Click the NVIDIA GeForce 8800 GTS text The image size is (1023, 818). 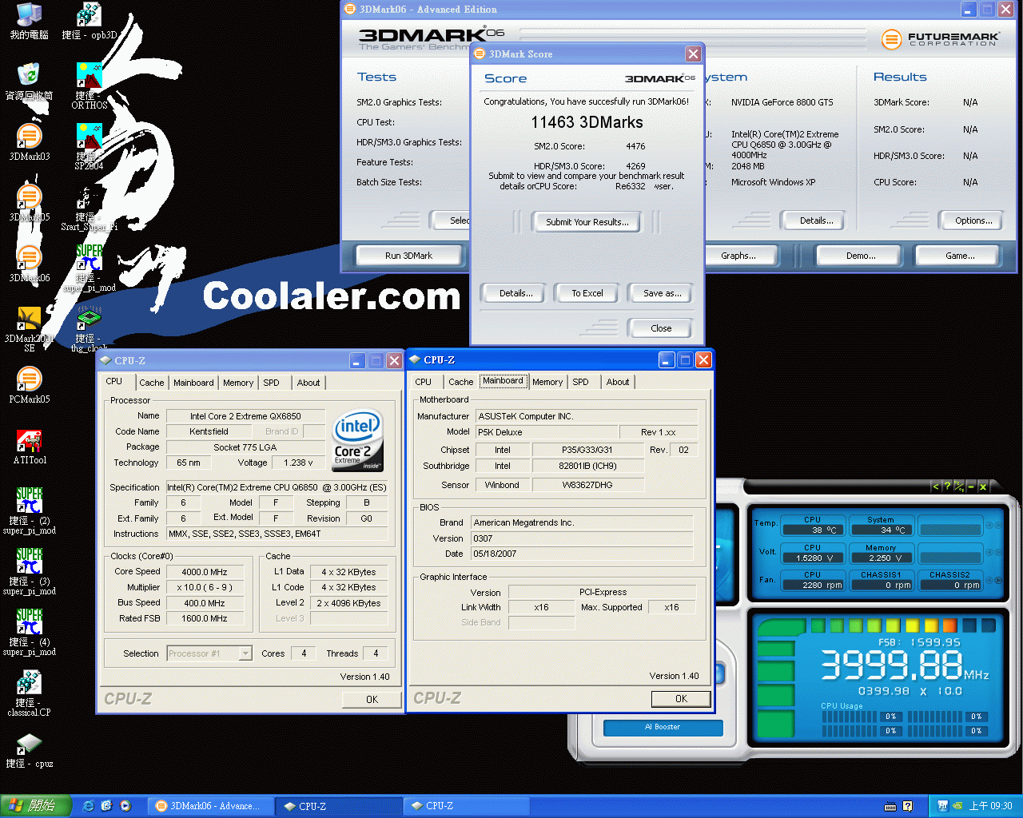782,102
